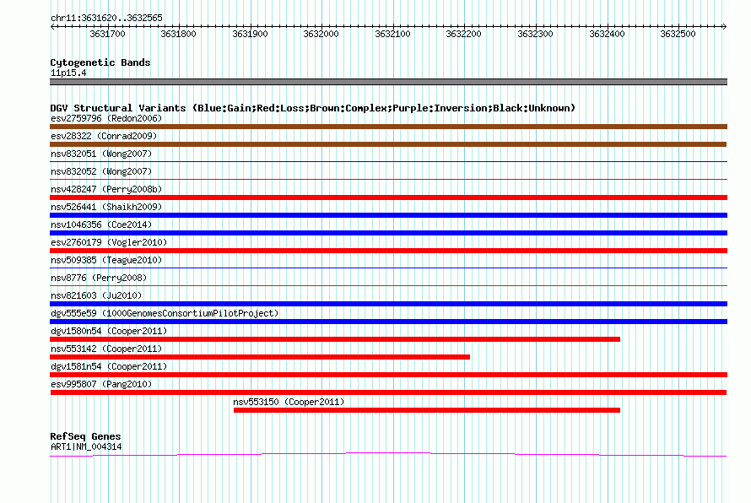
Task: Open variant esv2759796 (Redon2006) label
Action: tap(106, 118)
